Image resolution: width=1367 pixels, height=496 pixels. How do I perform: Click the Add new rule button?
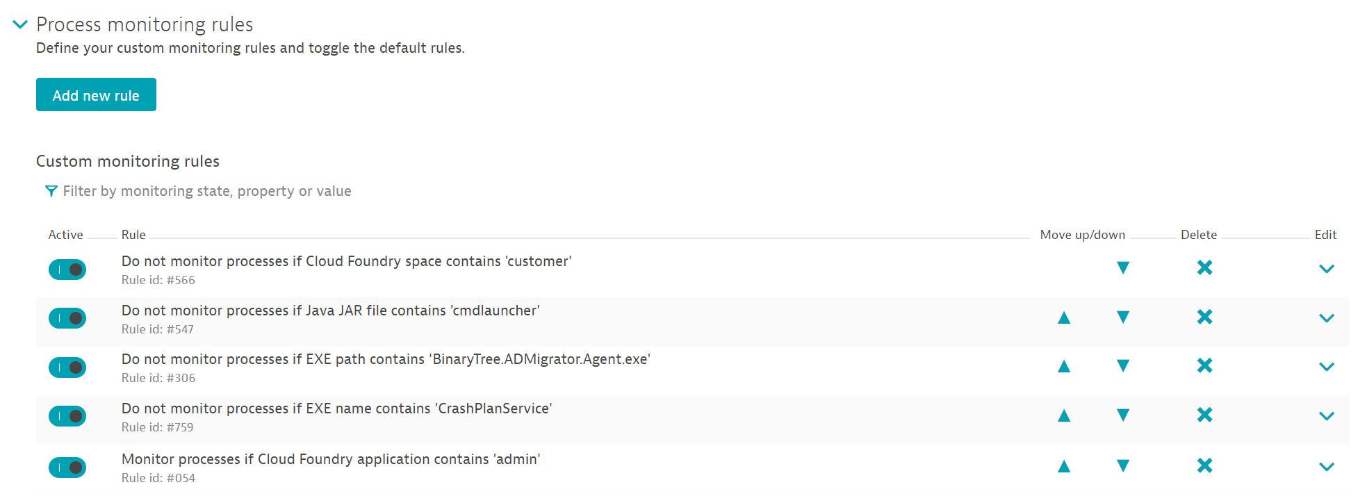tap(96, 94)
